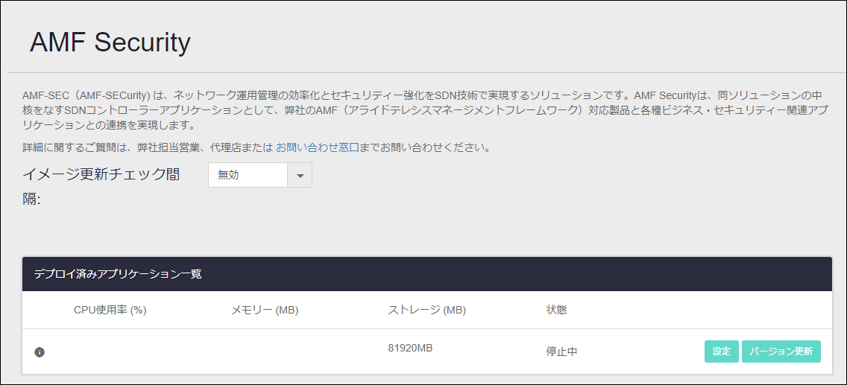Click the イメージ更新チェック間隔 label
This screenshot has height=385, width=847.
(101, 187)
